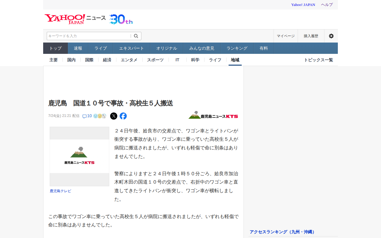Share the article on X
Viewport: 381px width, 238px height.
[x=114, y=116]
